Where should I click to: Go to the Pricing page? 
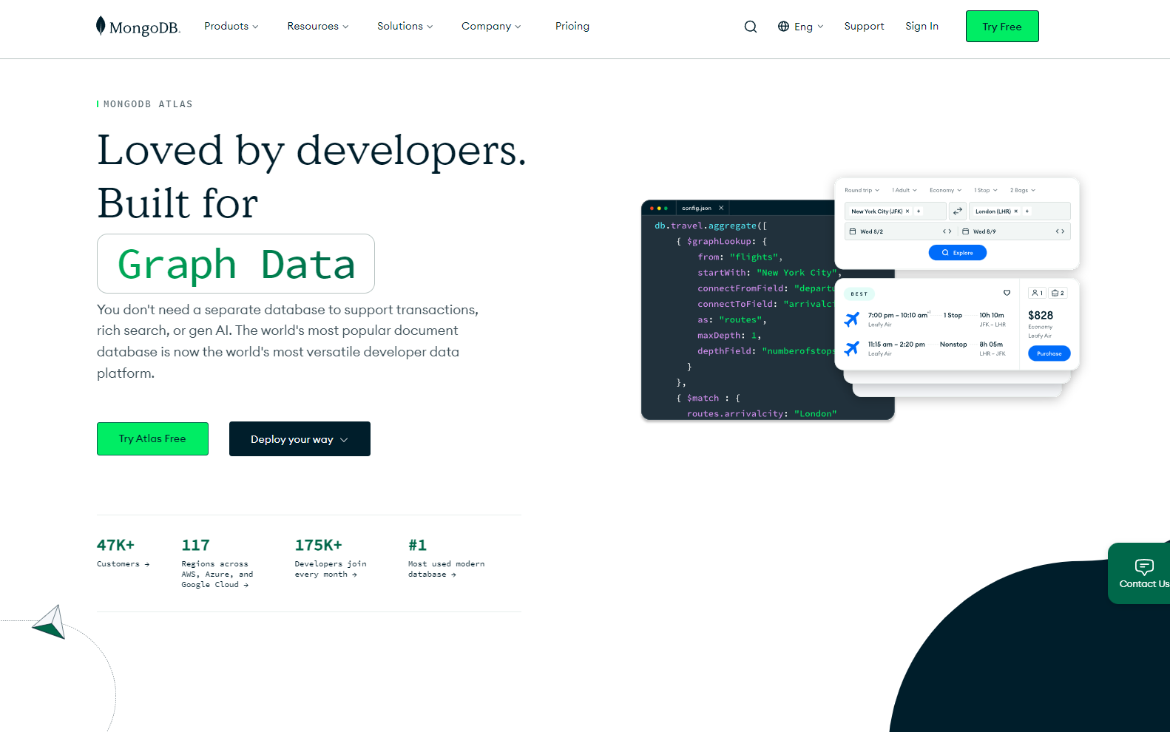coord(572,26)
